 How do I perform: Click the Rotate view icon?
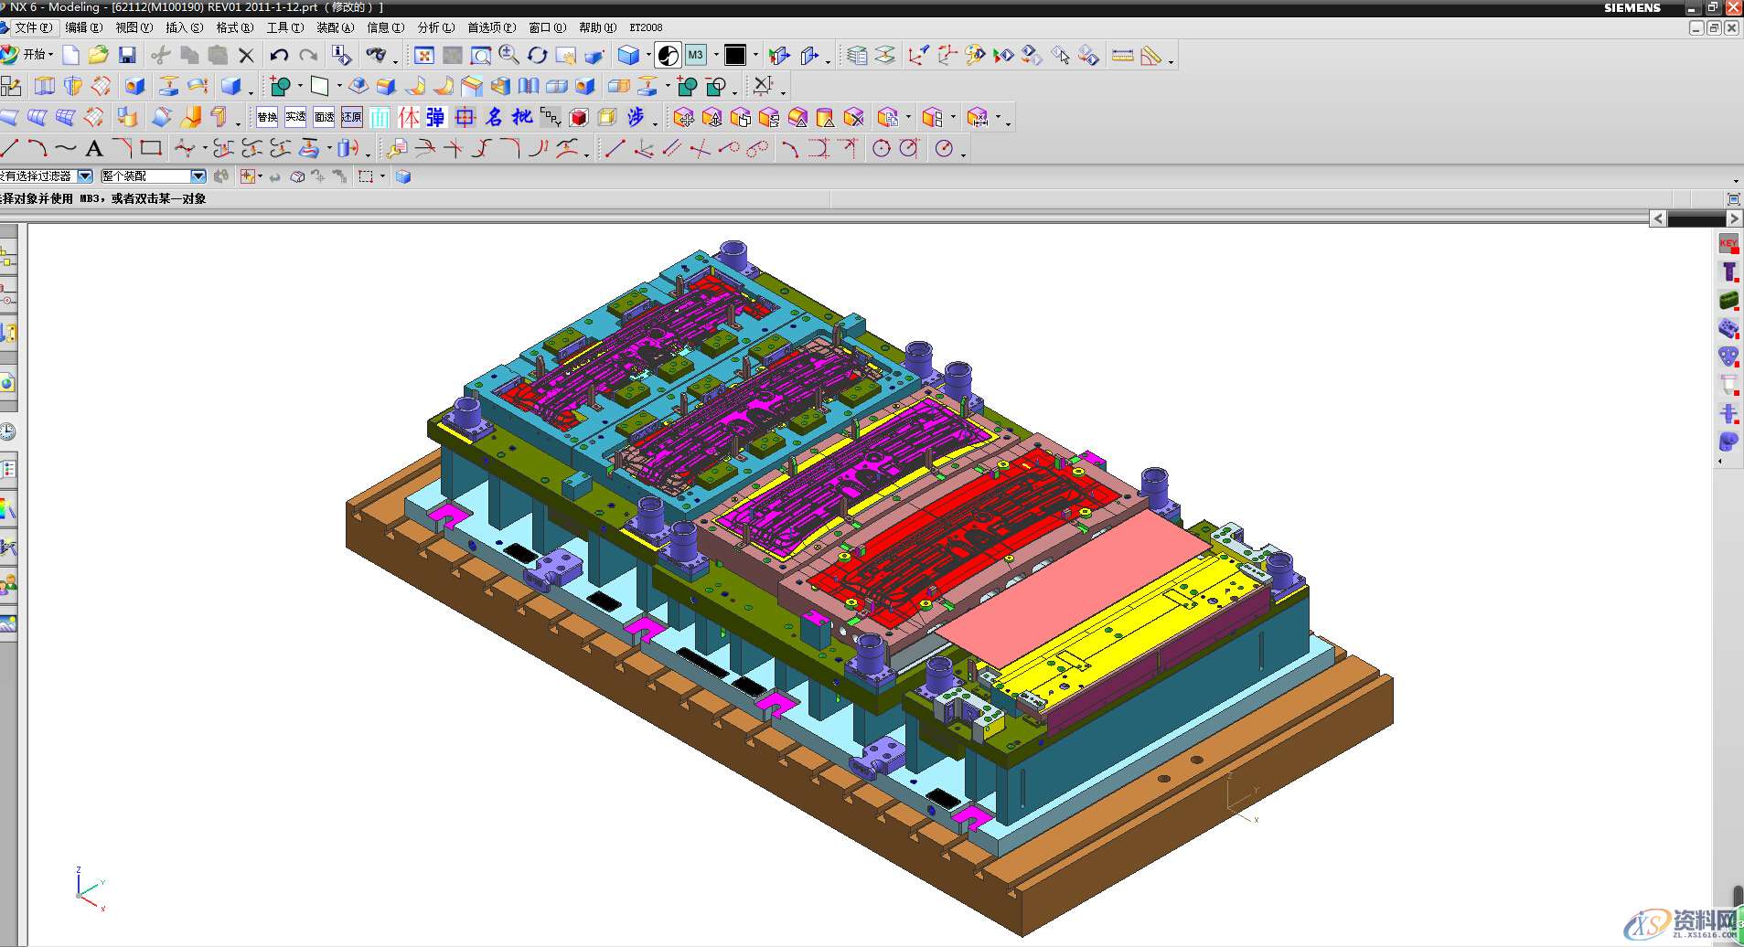[538, 56]
